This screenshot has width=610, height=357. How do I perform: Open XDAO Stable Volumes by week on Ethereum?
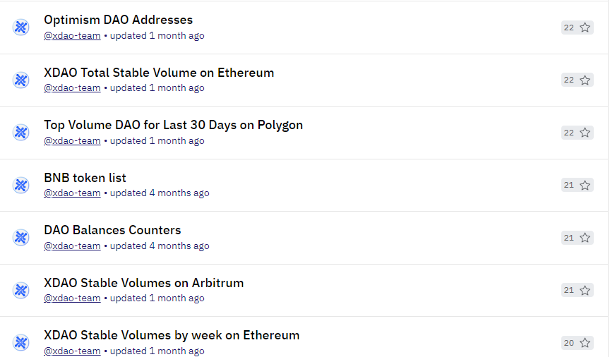(172, 335)
